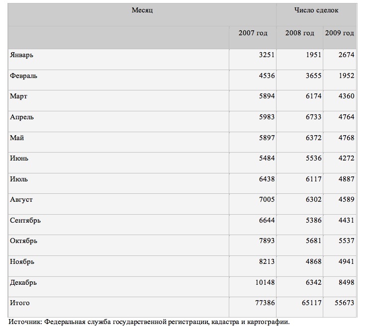Click the Декабрь row label
Screen dimensions: 373x328
[x=23, y=283]
